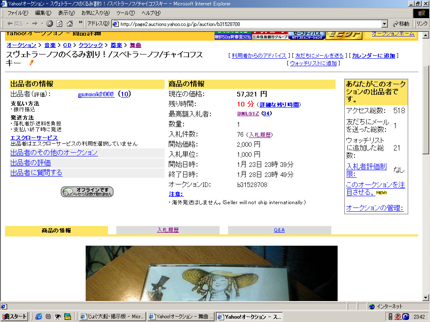Image resolution: width=430 pixels, height=322 pixels.
Task: Click the eye icon in quick launch
Action: click(58, 317)
